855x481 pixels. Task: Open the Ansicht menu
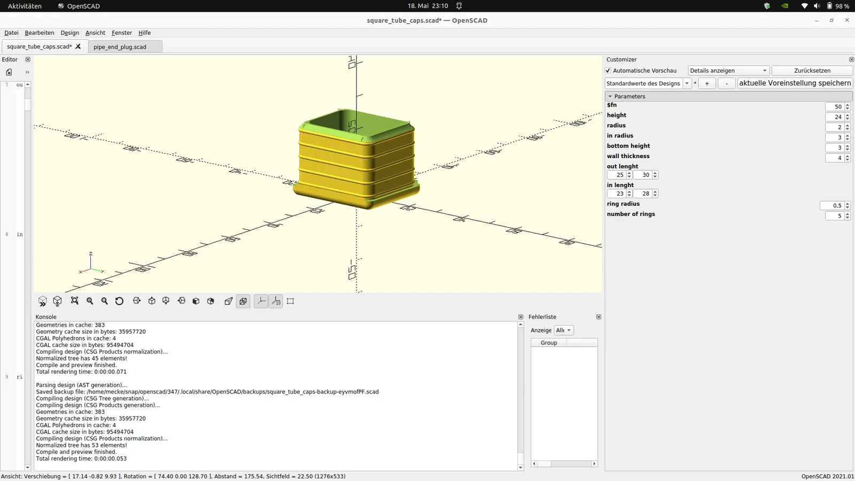(x=95, y=33)
